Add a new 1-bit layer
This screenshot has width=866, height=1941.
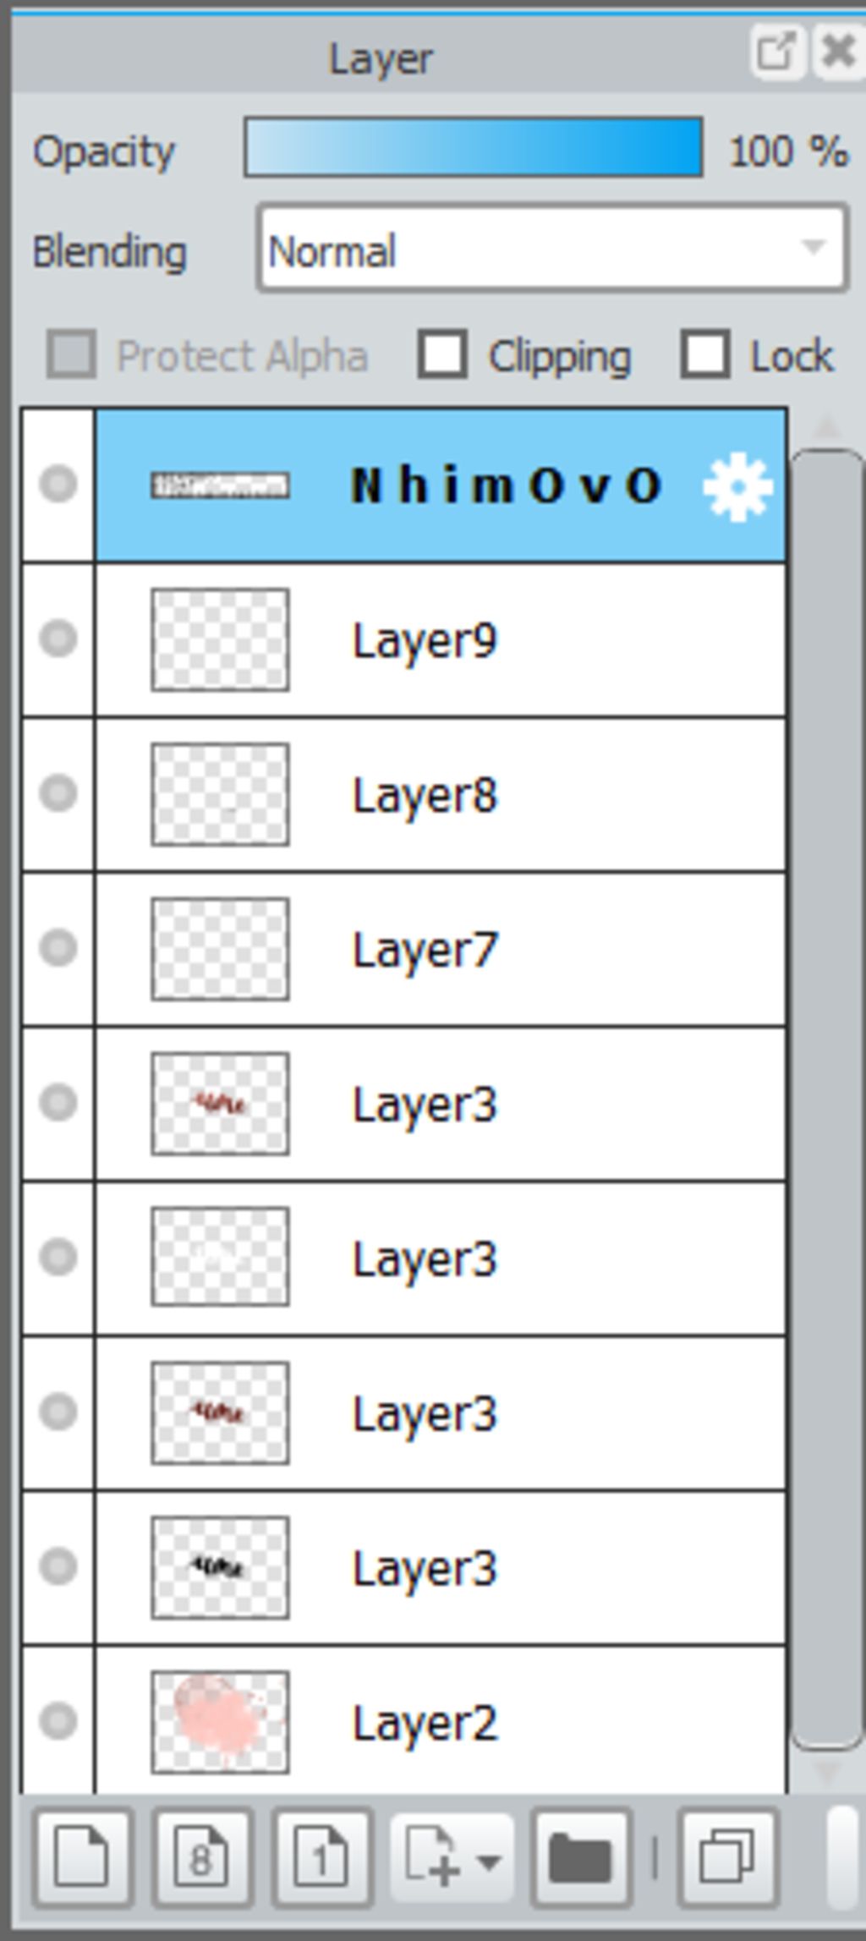coord(322,1857)
